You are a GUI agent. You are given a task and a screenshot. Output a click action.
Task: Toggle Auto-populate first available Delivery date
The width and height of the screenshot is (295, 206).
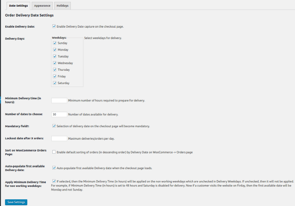[54, 168]
